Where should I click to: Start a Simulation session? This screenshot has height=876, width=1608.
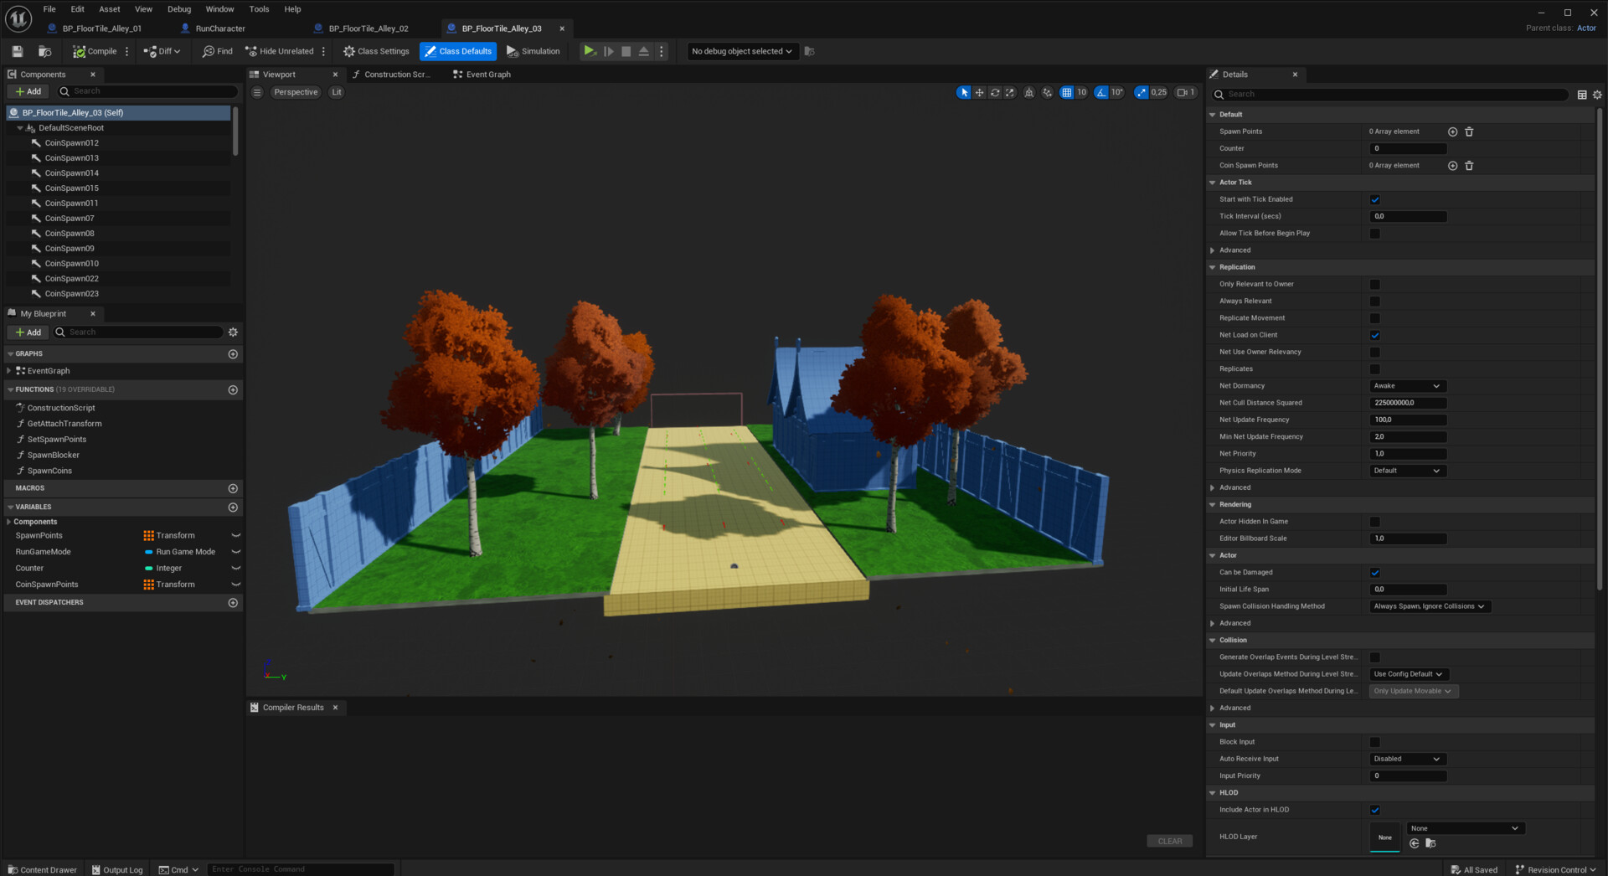pyautogui.click(x=533, y=51)
